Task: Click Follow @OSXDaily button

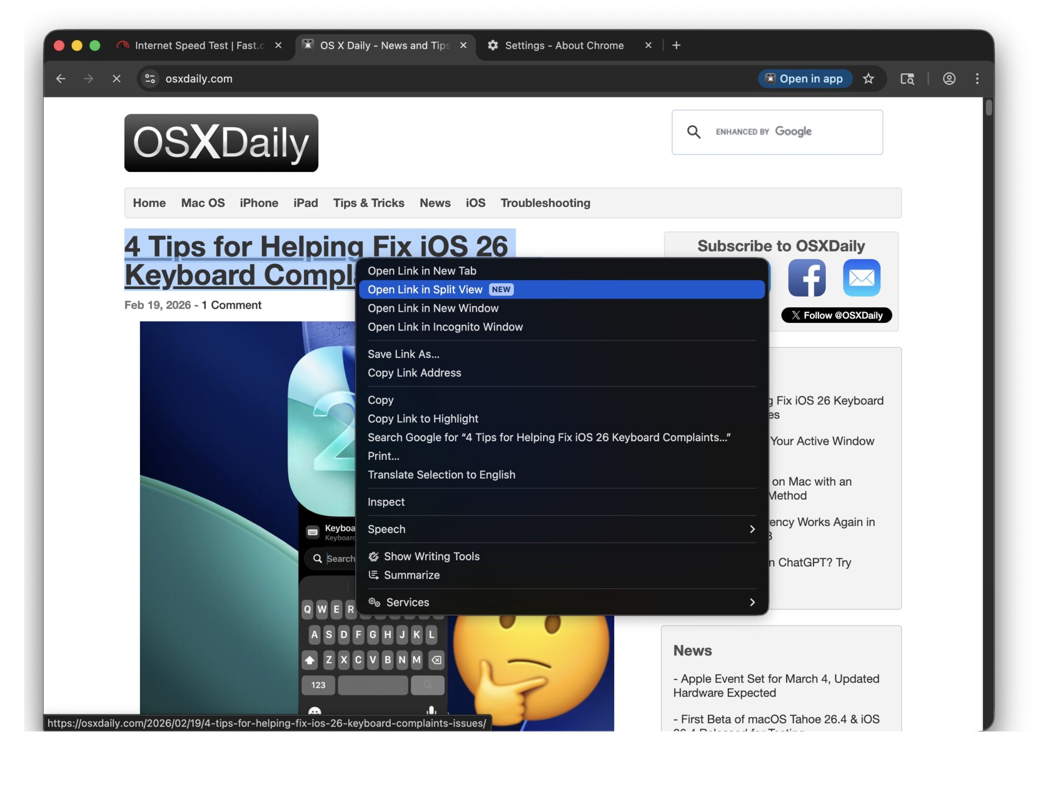Action: (836, 315)
